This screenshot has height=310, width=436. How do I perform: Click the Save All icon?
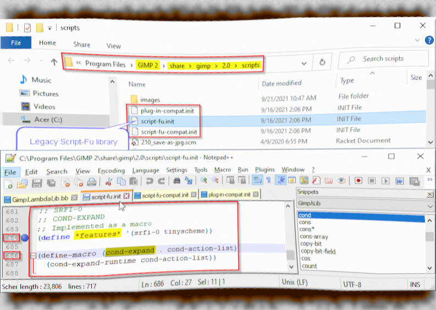pyautogui.click(x=51, y=182)
